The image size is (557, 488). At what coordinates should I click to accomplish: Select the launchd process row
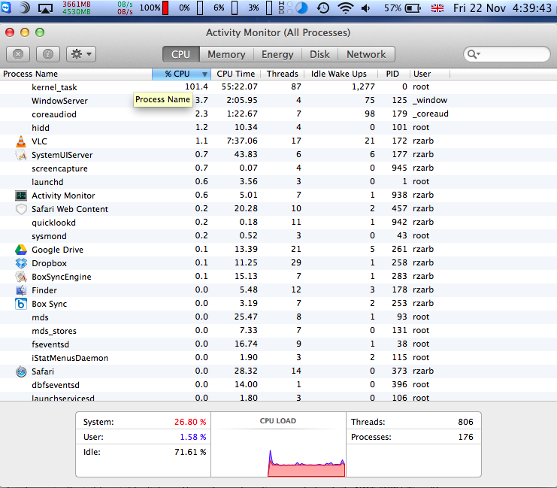coord(278,182)
